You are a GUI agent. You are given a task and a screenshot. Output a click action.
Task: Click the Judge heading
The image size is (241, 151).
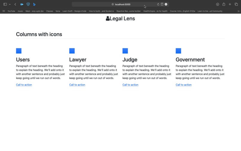click(130, 60)
